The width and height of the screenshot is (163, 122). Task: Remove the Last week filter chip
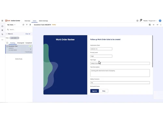[18, 38]
